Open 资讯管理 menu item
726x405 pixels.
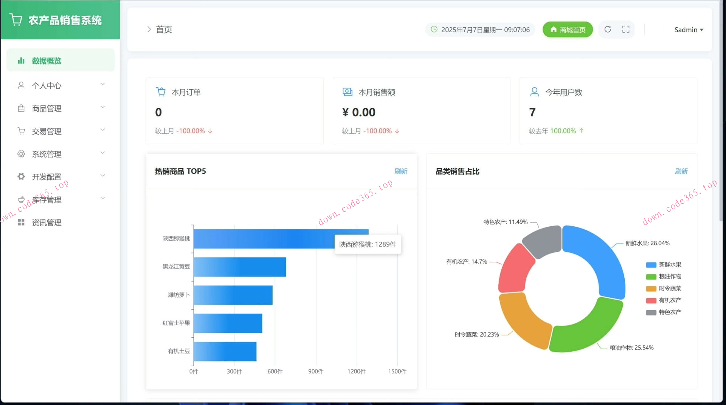[47, 223]
